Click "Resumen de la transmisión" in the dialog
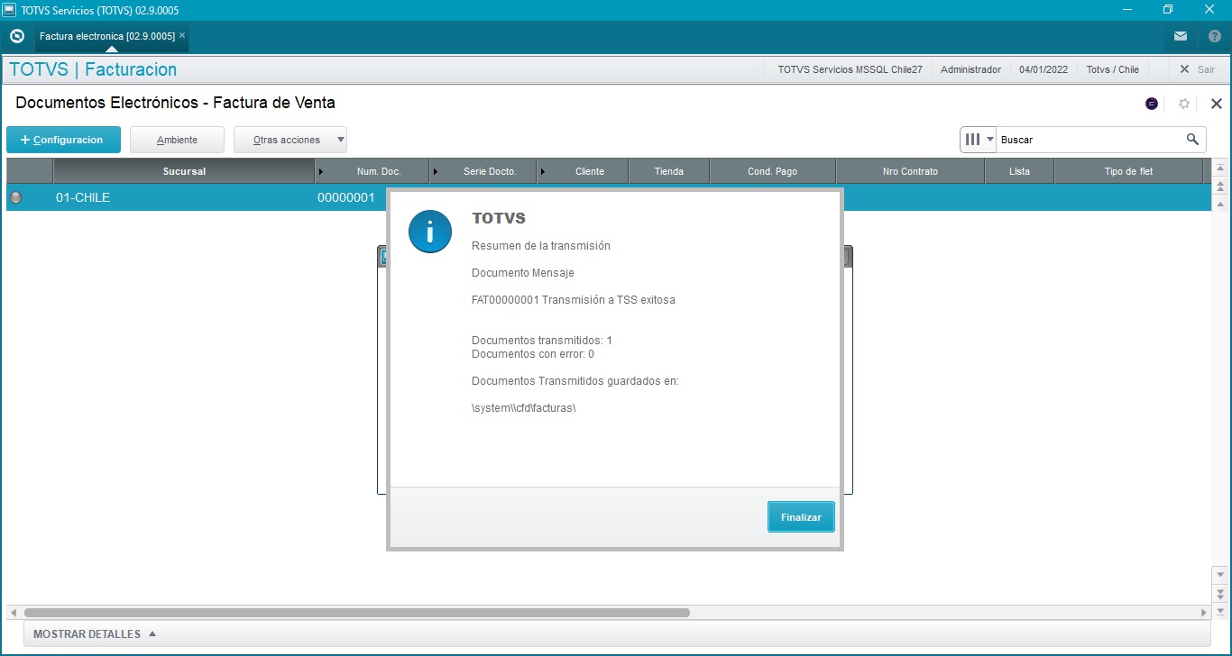 pos(541,245)
